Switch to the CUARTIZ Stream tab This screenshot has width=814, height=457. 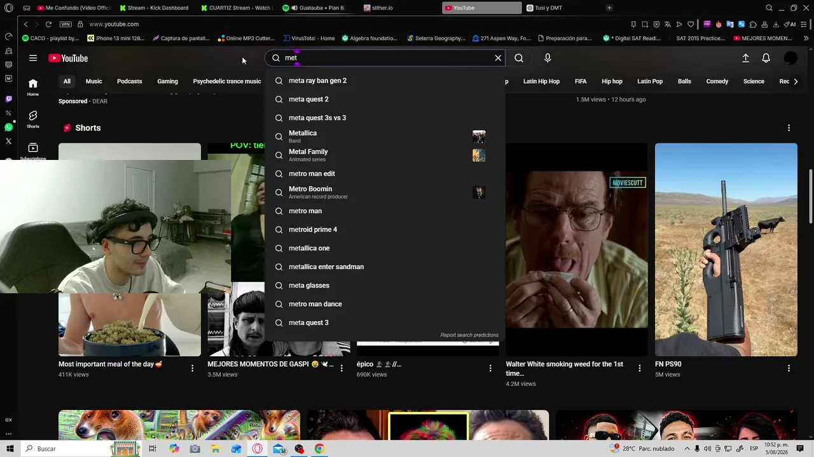point(236,8)
